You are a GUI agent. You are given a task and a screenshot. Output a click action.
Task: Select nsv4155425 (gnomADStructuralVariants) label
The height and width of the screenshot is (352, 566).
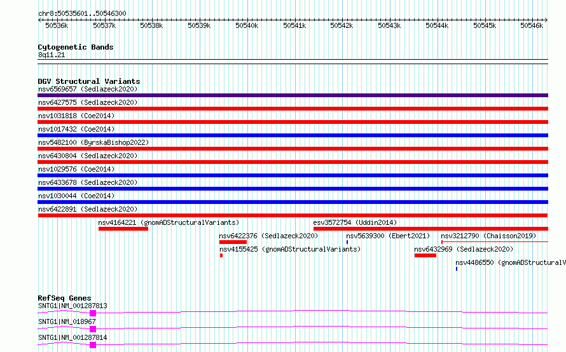click(290, 249)
